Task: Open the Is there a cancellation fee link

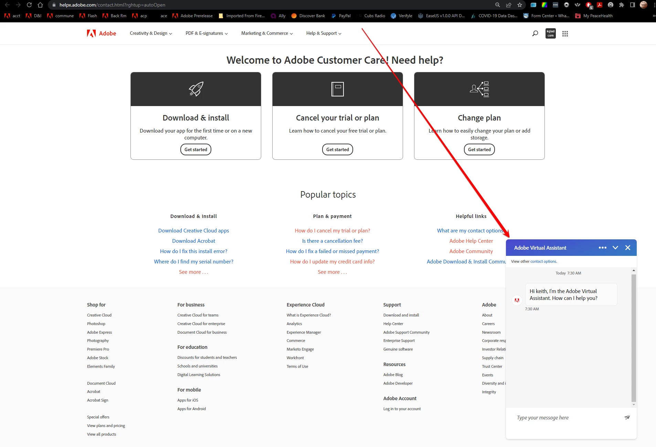Action: (x=332, y=241)
